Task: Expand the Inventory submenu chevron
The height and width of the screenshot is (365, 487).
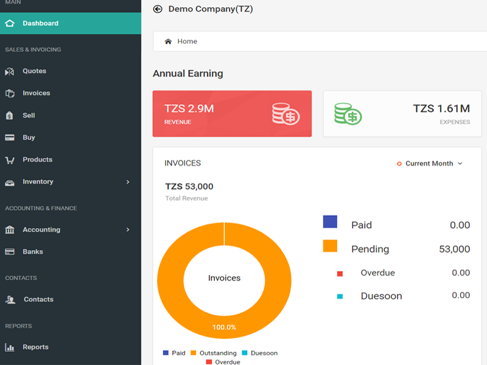Action: pos(128,182)
